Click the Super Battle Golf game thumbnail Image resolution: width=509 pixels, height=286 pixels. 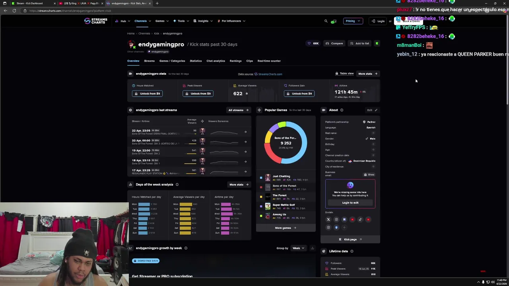268,206
